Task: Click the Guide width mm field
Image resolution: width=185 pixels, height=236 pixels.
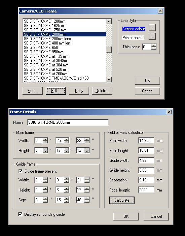Action: pyautogui.click(x=146, y=160)
